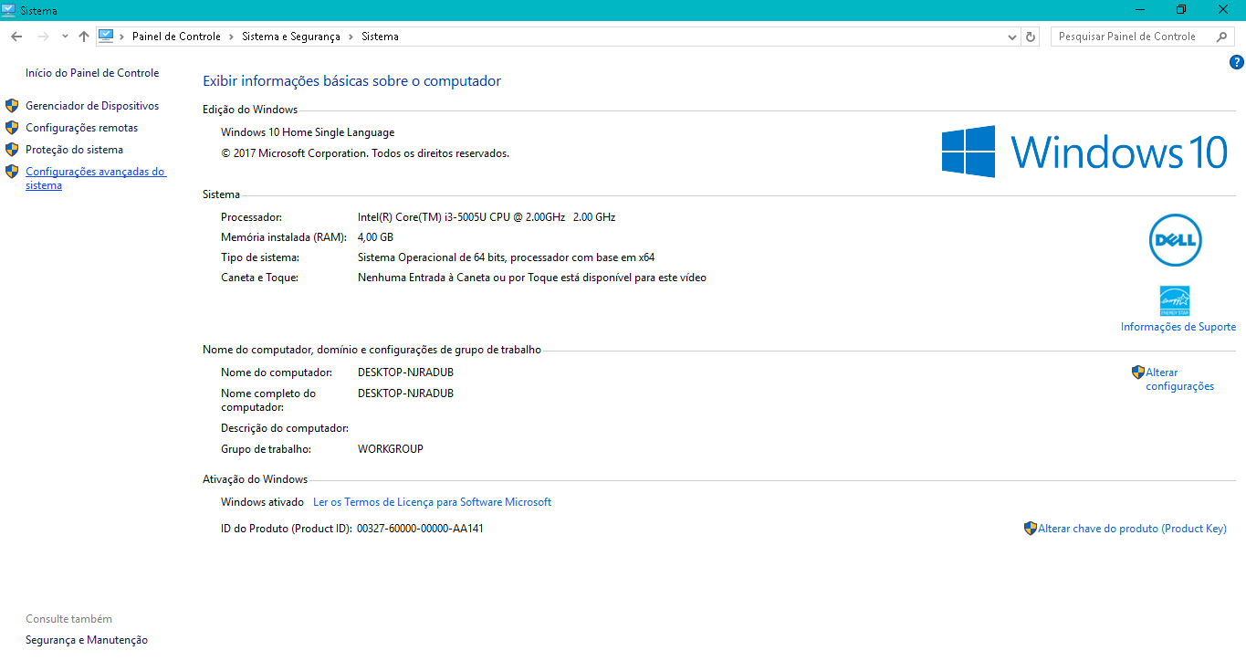Restore down the Sistema window

click(1181, 10)
